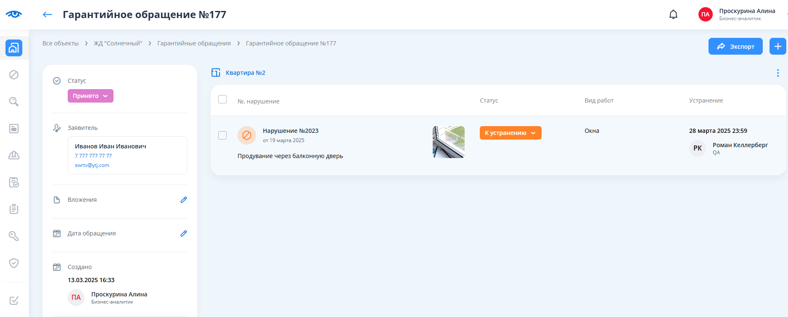Open the shield icon in sidebar
The height and width of the screenshot is (317, 788).
[x=14, y=263]
